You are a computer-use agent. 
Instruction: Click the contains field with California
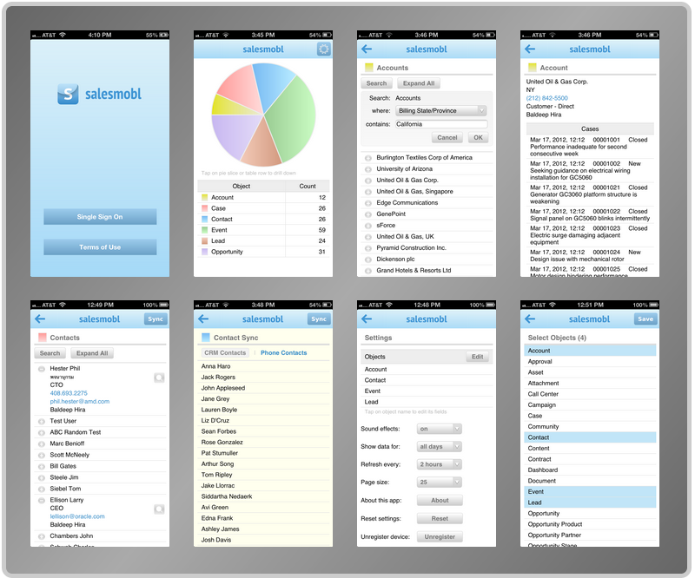pyautogui.click(x=441, y=124)
